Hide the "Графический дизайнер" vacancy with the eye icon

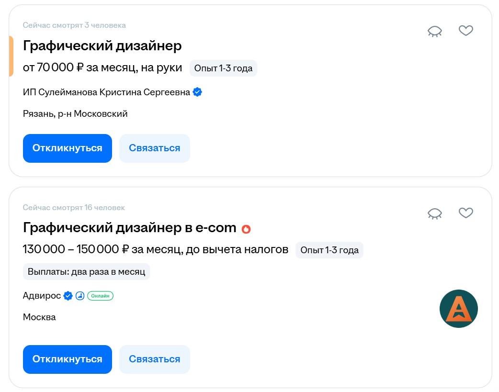[435, 30]
